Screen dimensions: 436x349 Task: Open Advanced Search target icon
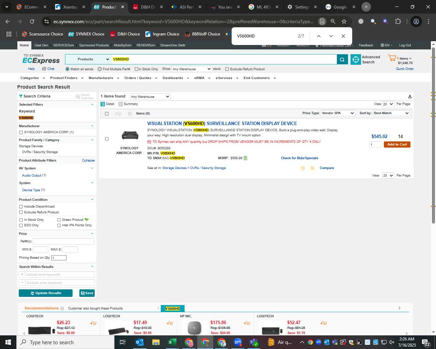tap(356, 59)
